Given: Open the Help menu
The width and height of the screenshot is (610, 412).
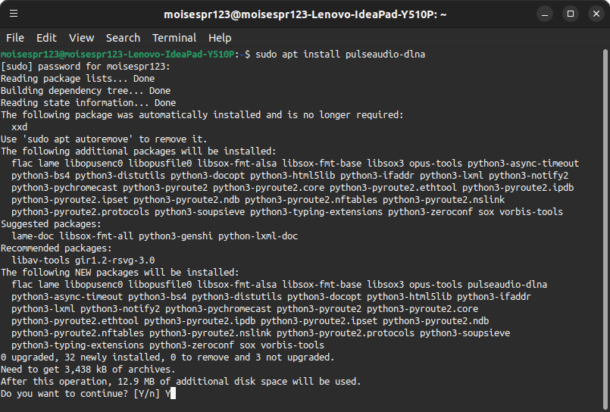Looking at the screenshot, I should point(220,38).
